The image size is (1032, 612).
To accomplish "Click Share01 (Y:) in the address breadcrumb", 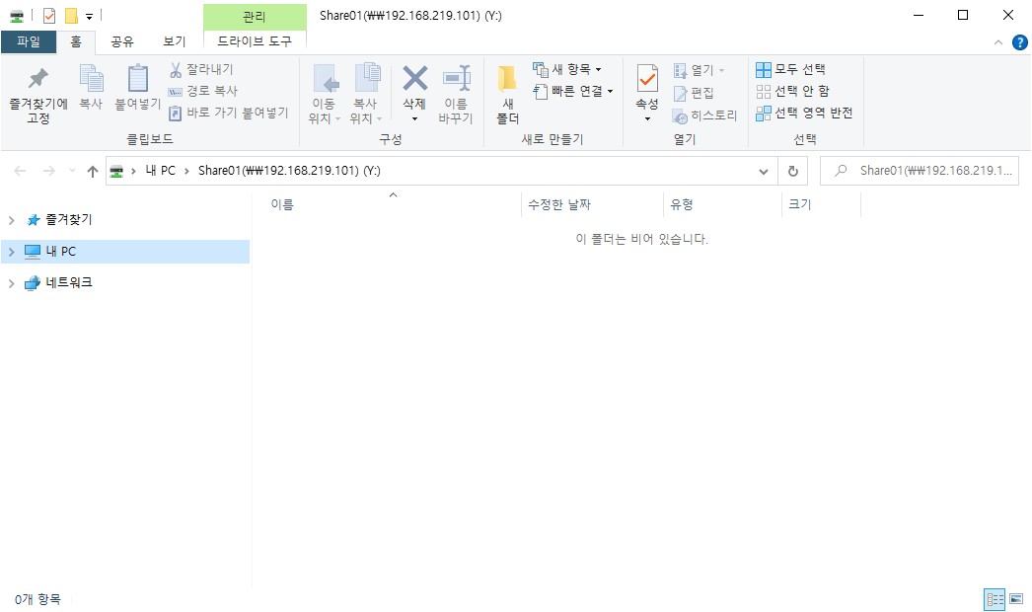I will [290, 171].
